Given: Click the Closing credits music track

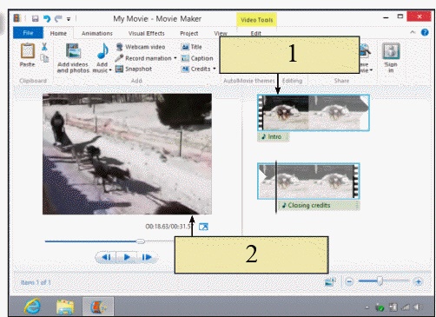Looking at the screenshot, I should pyautogui.click(x=319, y=206).
